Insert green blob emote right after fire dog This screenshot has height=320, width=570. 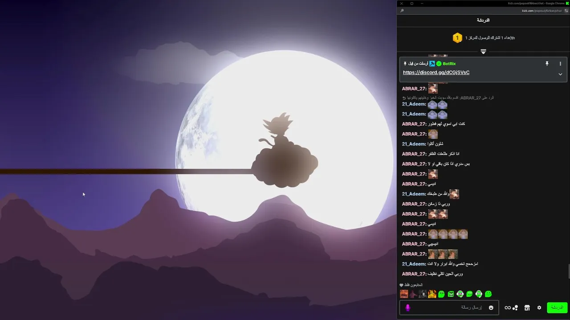point(441,294)
